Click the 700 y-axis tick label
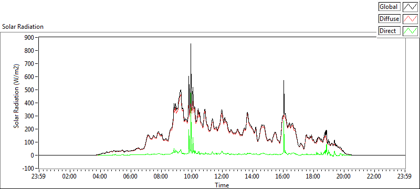Screen dimensions: 420x189 point(29,63)
